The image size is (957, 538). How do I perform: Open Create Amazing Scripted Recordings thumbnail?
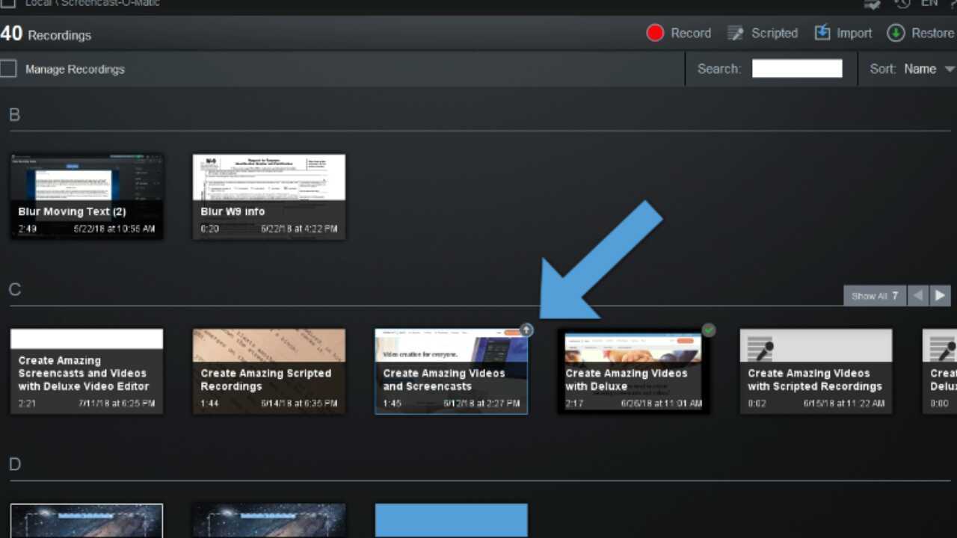tap(269, 371)
